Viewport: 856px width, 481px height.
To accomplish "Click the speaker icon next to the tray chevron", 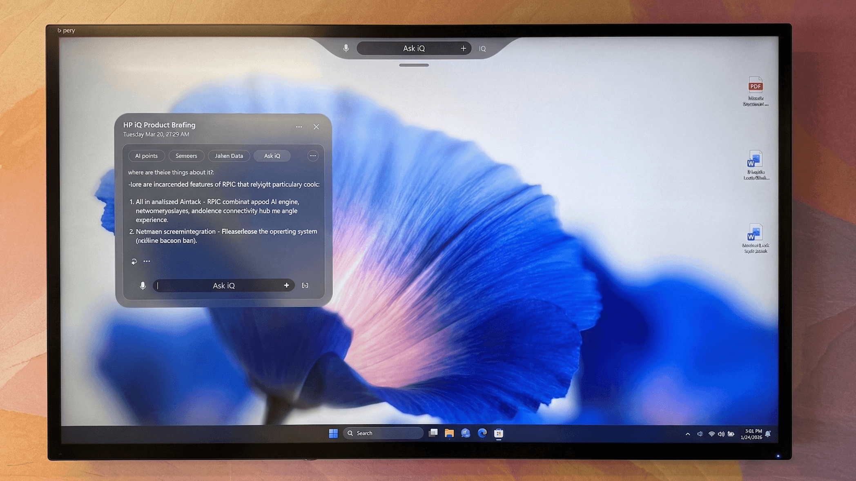I will tap(700, 434).
